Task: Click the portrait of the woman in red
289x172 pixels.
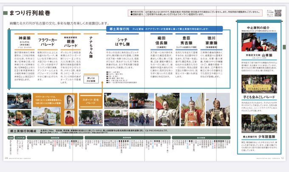Action: click(69, 118)
